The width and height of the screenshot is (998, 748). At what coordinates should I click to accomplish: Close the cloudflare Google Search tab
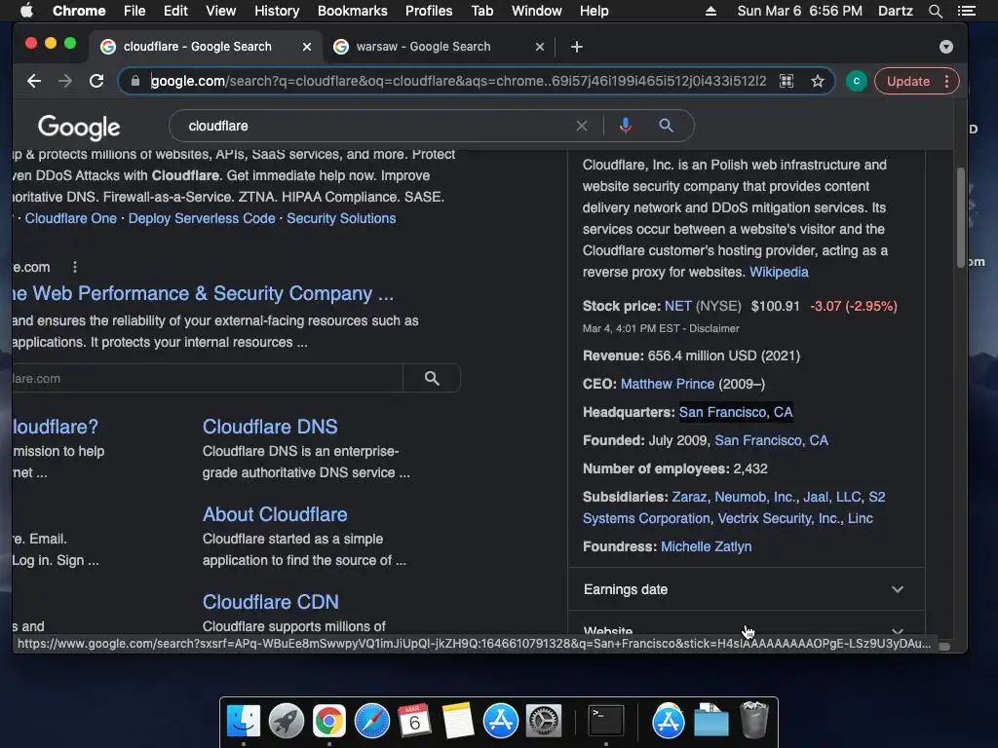307,47
